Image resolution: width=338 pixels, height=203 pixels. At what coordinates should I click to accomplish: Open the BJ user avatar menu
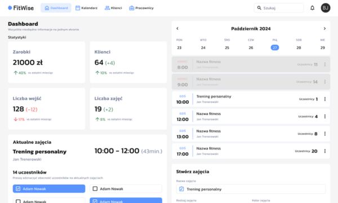coord(326,8)
